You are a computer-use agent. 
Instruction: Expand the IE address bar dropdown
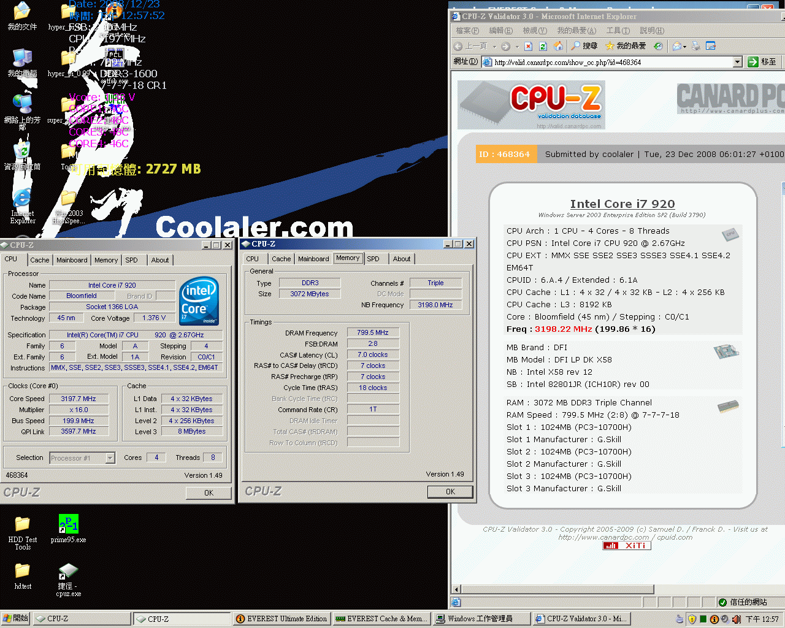[738, 62]
